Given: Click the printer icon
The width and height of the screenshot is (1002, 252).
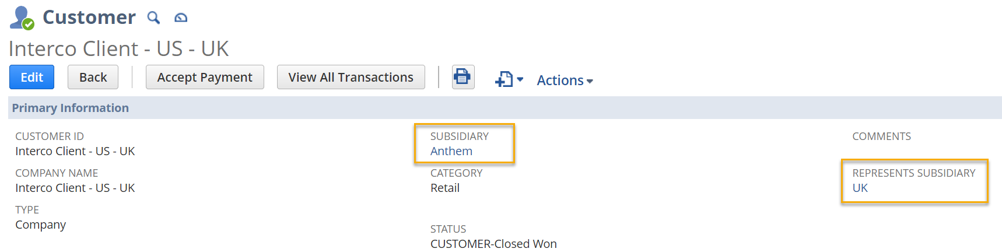Looking at the screenshot, I should (463, 77).
